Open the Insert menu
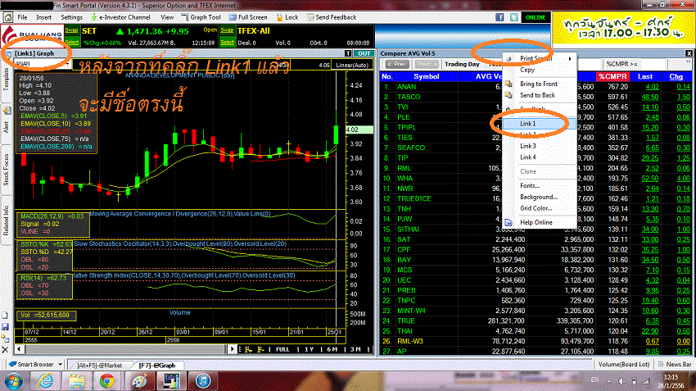696x391 pixels. [x=43, y=17]
